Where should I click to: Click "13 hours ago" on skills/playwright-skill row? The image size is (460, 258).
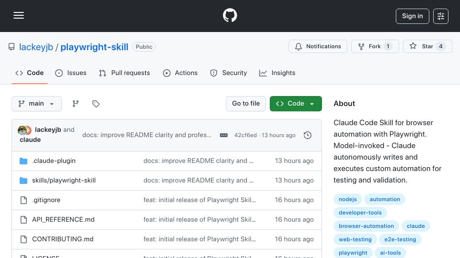click(294, 181)
